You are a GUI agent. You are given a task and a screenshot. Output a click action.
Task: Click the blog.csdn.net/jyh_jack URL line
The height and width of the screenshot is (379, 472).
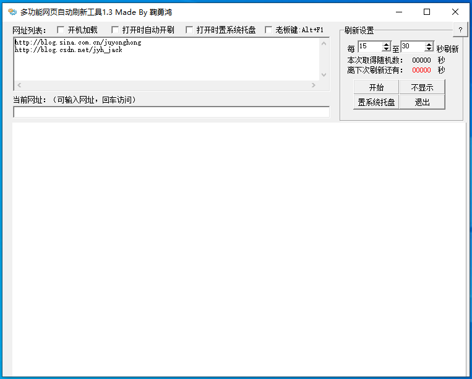(68, 50)
